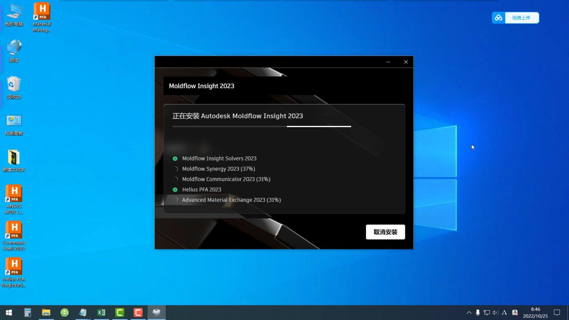
Task: Open the notification center in taskbar
Action: 557,313
